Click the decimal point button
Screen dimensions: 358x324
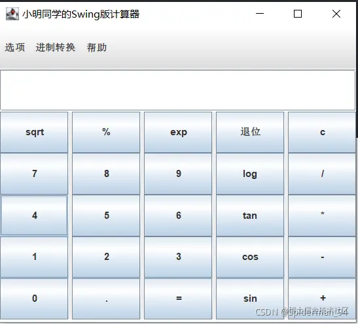click(106, 299)
